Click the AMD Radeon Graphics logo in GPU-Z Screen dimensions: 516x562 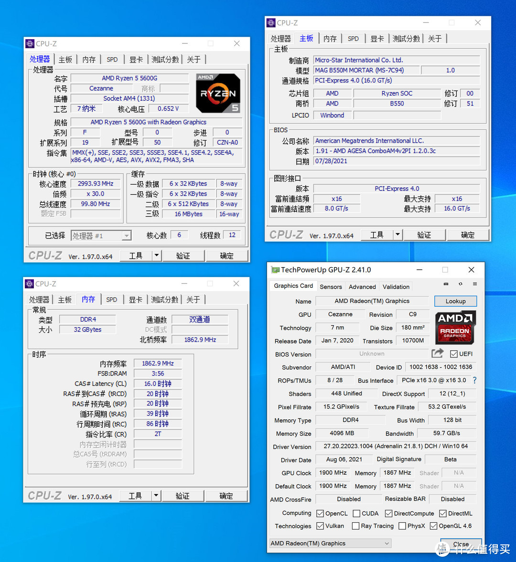(455, 328)
